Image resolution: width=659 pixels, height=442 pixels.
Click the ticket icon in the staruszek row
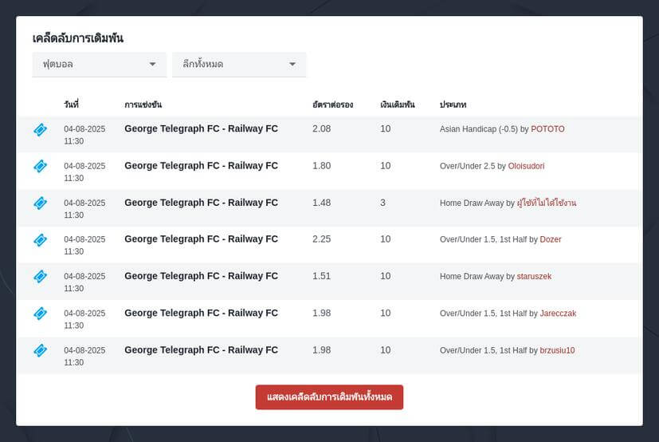pos(40,276)
